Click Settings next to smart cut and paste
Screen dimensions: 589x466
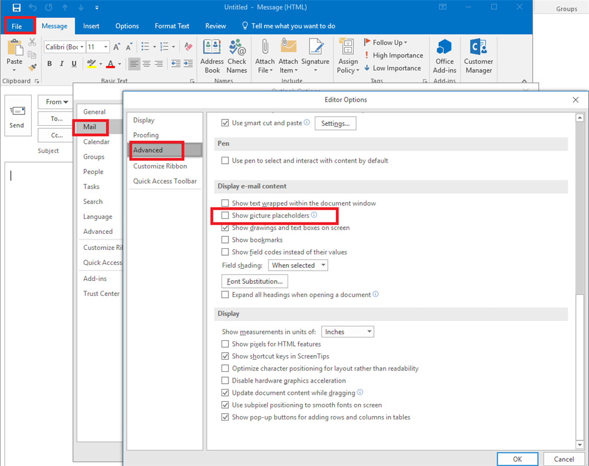[335, 123]
